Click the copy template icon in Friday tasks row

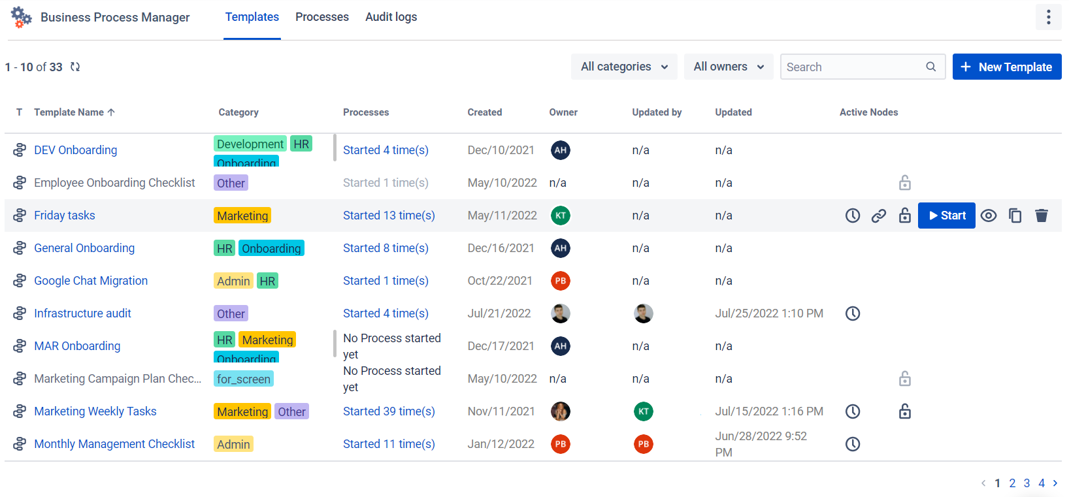pyautogui.click(x=1015, y=216)
